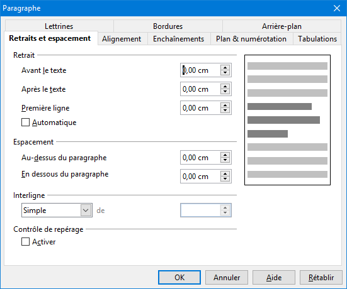347x289 pixels.
Task: Decrease the Avant le texte indent value
Action: pyautogui.click(x=225, y=73)
